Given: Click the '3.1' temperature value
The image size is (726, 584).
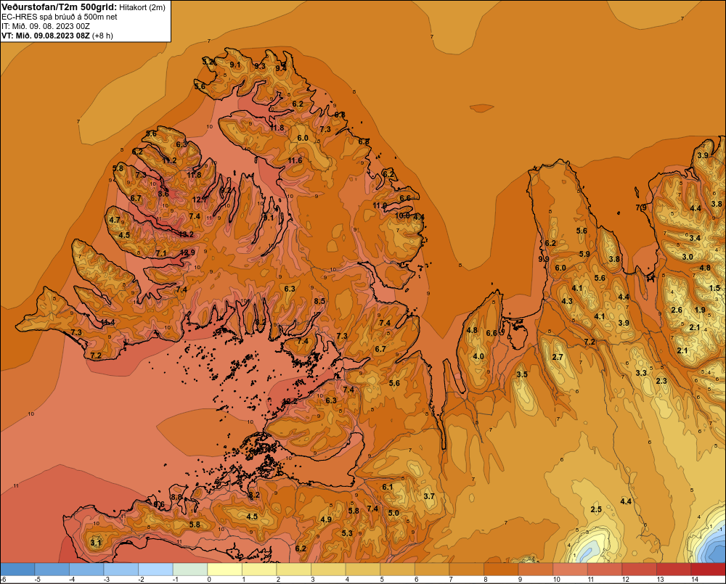Looking at the screenshot, I should pos(95,543).
